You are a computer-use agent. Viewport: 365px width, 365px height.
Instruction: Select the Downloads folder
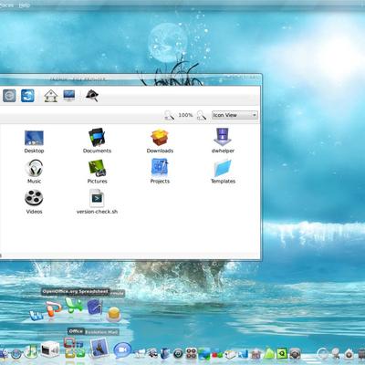[x=160, y=141]
